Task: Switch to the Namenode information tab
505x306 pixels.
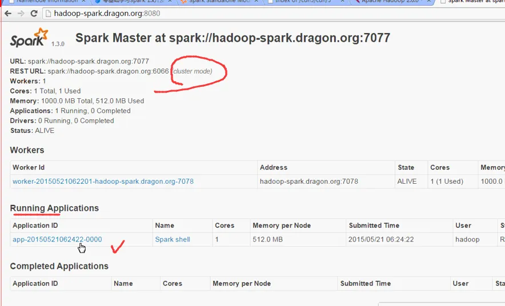Action: [x=47, y=2]
